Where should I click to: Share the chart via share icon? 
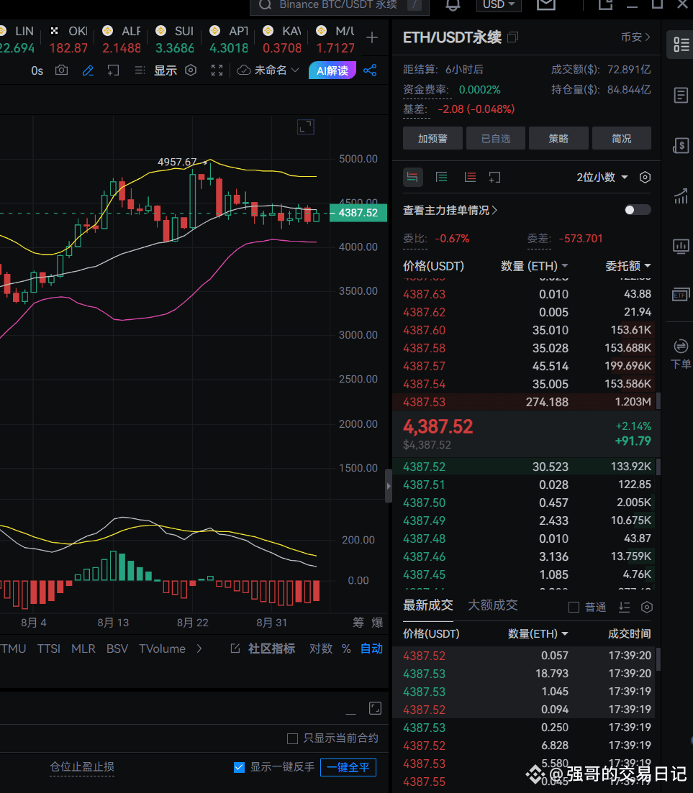(370, 70)
